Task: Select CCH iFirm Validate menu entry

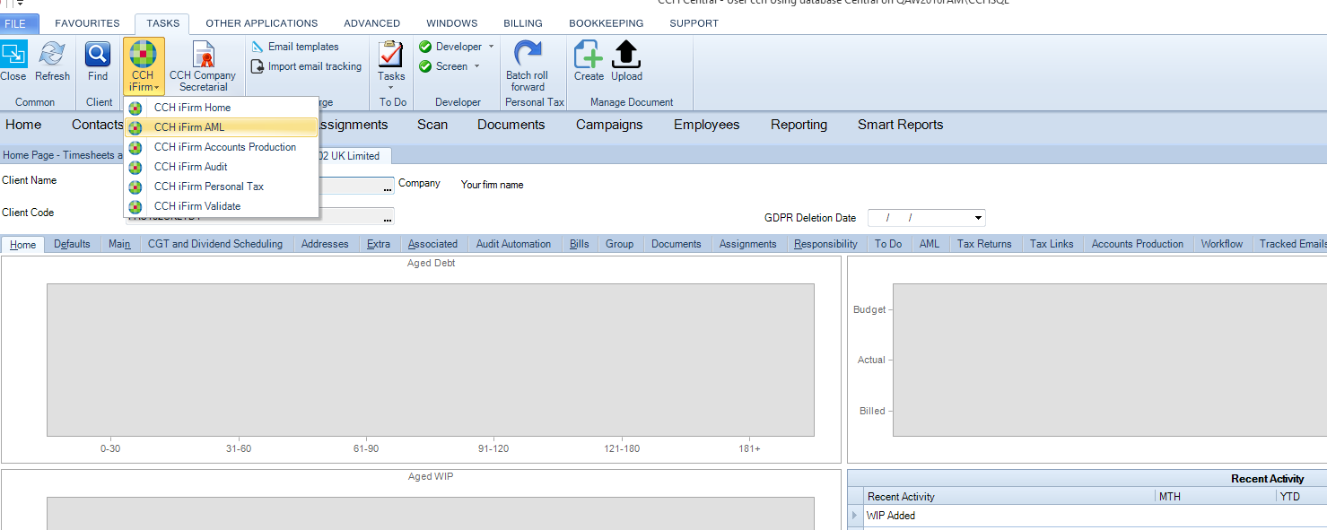Action: click(x=222, y=206)
